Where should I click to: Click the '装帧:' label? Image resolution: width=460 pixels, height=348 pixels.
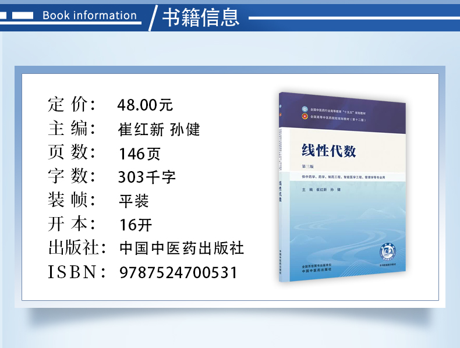click(x=72, y=200)
